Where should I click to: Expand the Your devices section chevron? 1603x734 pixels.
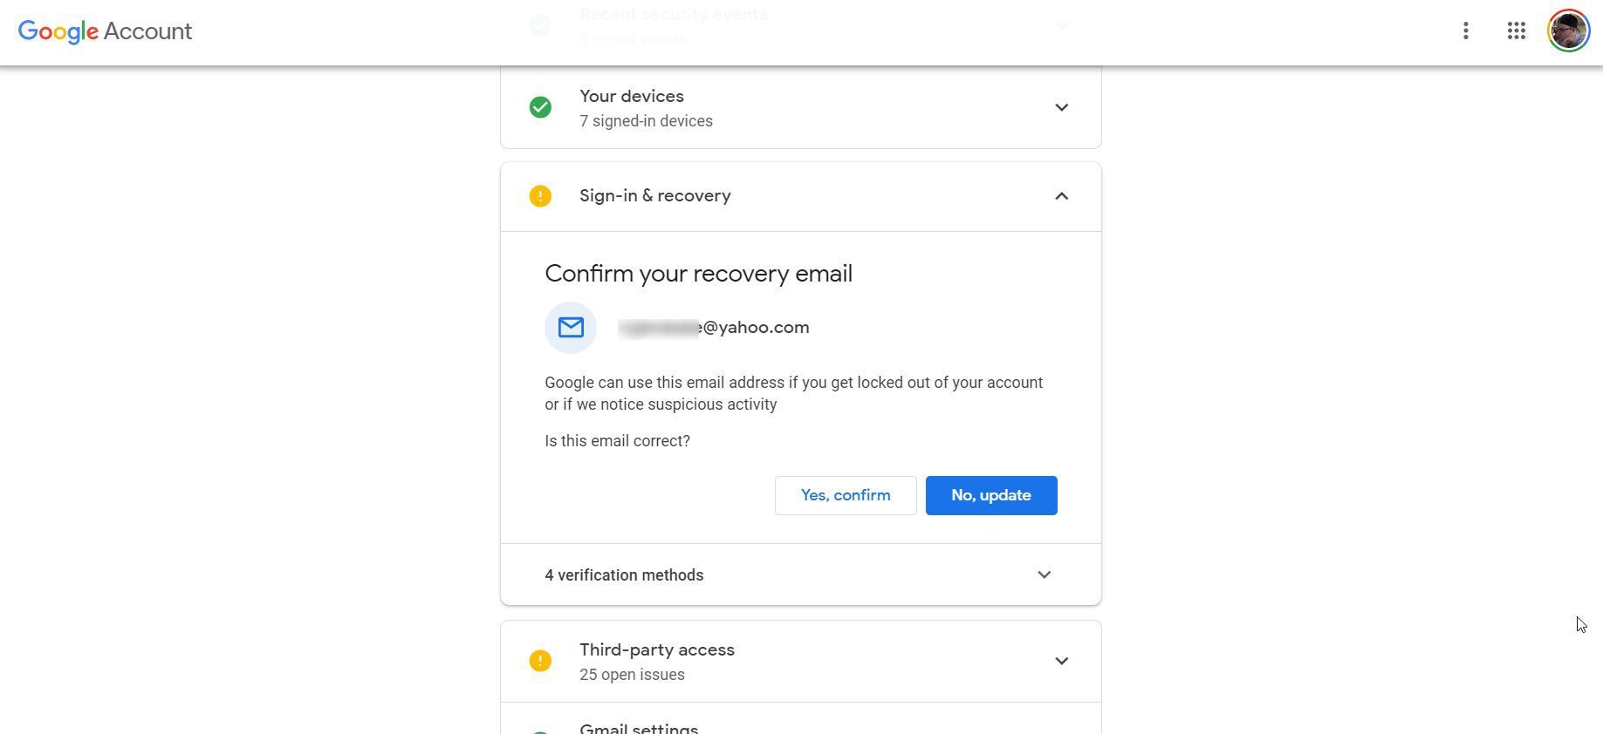(x=1061, y=107)
